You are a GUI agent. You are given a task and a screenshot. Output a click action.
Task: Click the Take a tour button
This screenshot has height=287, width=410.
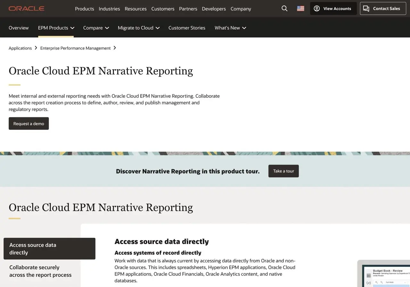(283, 171)
